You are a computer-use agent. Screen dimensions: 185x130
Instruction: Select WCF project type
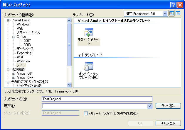click(20, 57)
